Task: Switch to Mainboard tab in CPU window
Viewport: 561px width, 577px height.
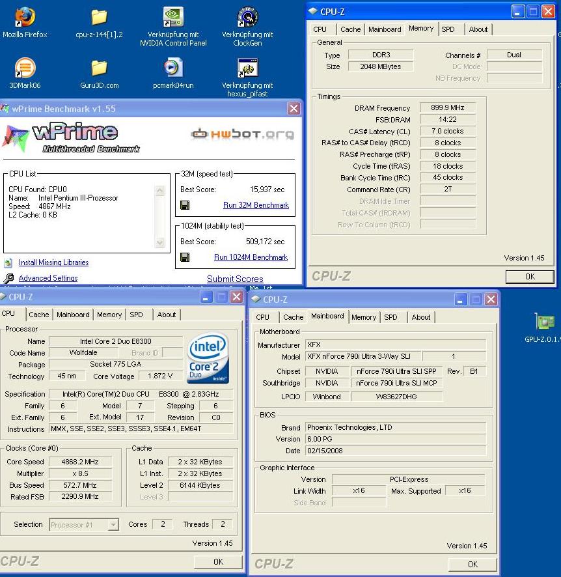Action: (x=73, y=315)
